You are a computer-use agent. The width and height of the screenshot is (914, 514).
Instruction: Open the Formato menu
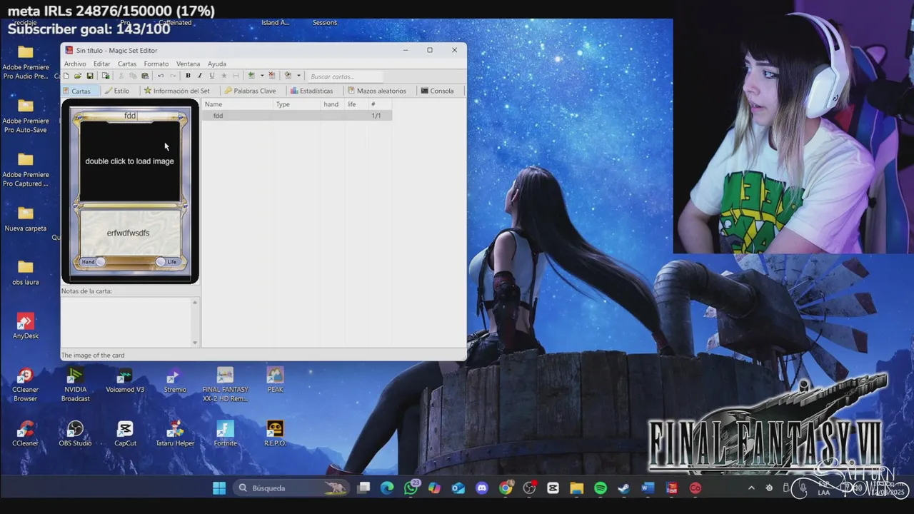(156, 64)
